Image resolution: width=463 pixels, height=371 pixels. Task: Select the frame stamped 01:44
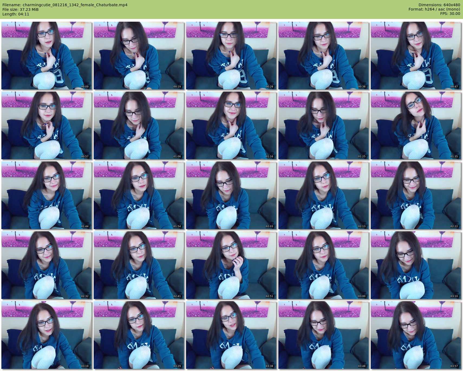[x=47, y=195]
